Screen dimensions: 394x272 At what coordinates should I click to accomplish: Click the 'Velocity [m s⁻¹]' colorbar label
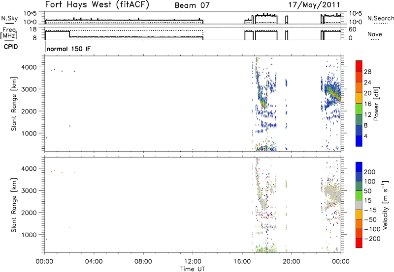pyautogui.click(x=385, y=205)
